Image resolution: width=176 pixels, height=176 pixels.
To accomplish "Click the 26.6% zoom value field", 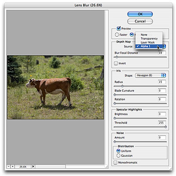I will [23, 167].
